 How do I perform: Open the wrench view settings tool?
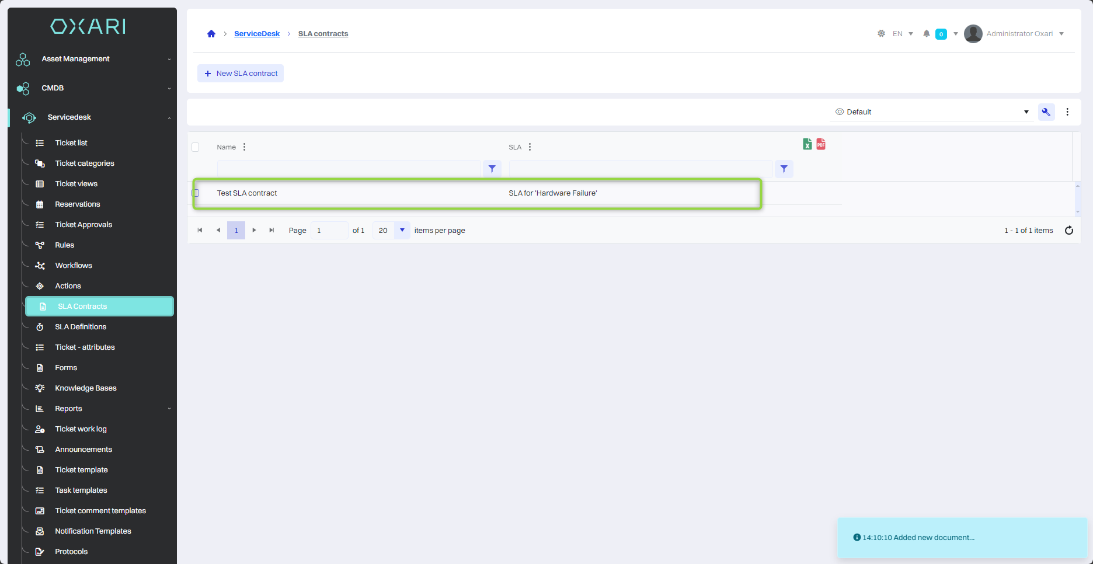pyautogui.click(x=1046, y=112)
